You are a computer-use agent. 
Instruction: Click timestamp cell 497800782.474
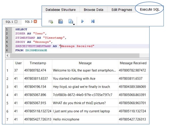pos(38,70)
